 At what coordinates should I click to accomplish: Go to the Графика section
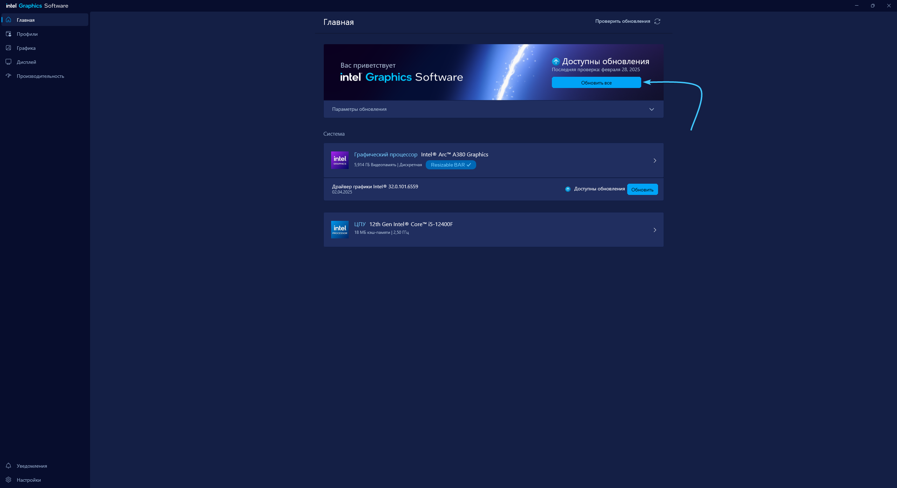45,48
